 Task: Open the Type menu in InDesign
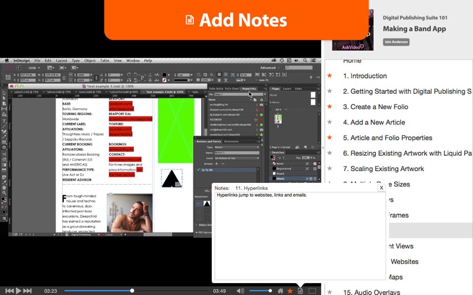tap(76, 61)
